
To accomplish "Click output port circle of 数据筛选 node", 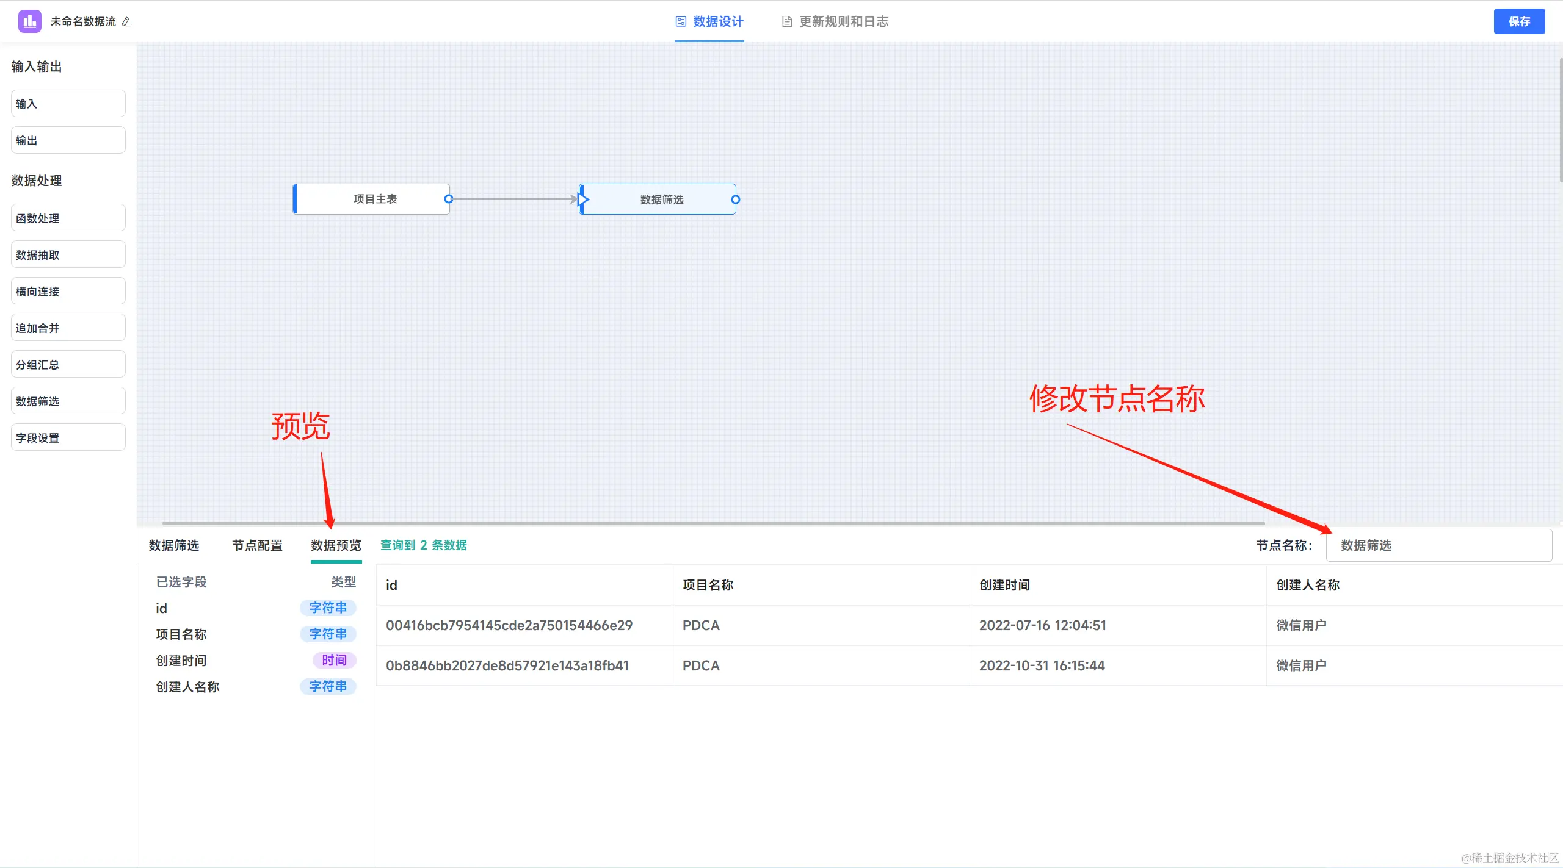I will [736, 199].
